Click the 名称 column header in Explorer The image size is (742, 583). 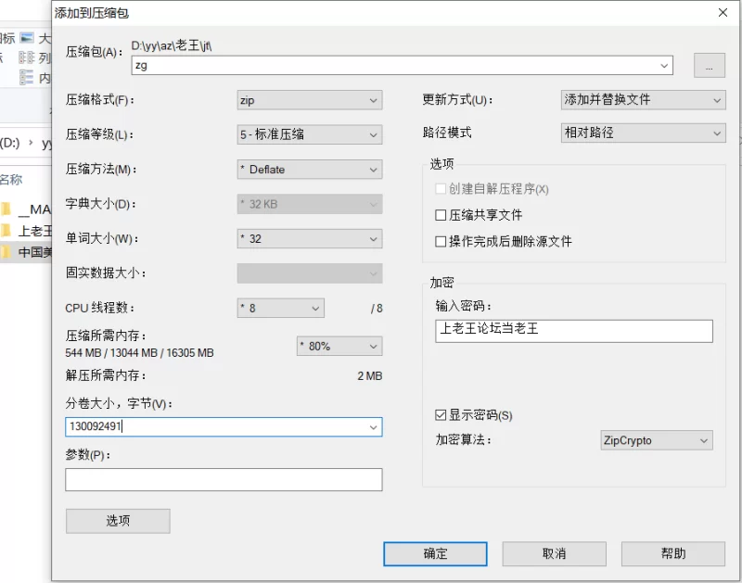click(x=11, y=180)
